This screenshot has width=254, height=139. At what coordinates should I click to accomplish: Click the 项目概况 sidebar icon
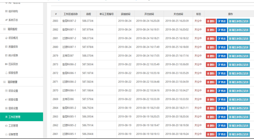[6, 38]
